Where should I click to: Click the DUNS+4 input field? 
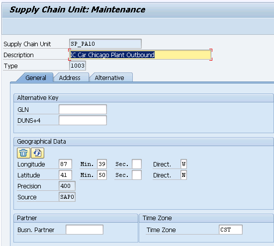pyautogui.click(x=83, y=120)
